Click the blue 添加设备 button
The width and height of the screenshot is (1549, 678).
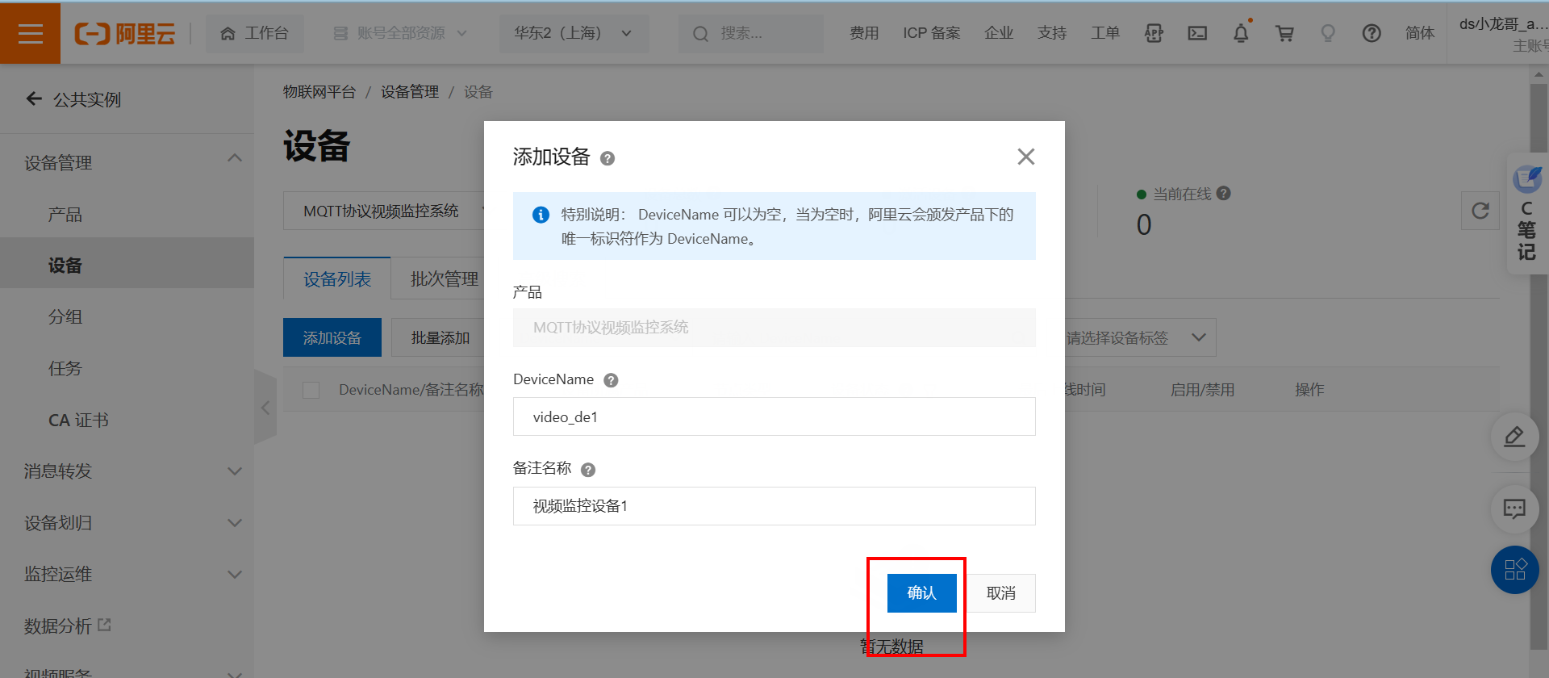point(332,337)
